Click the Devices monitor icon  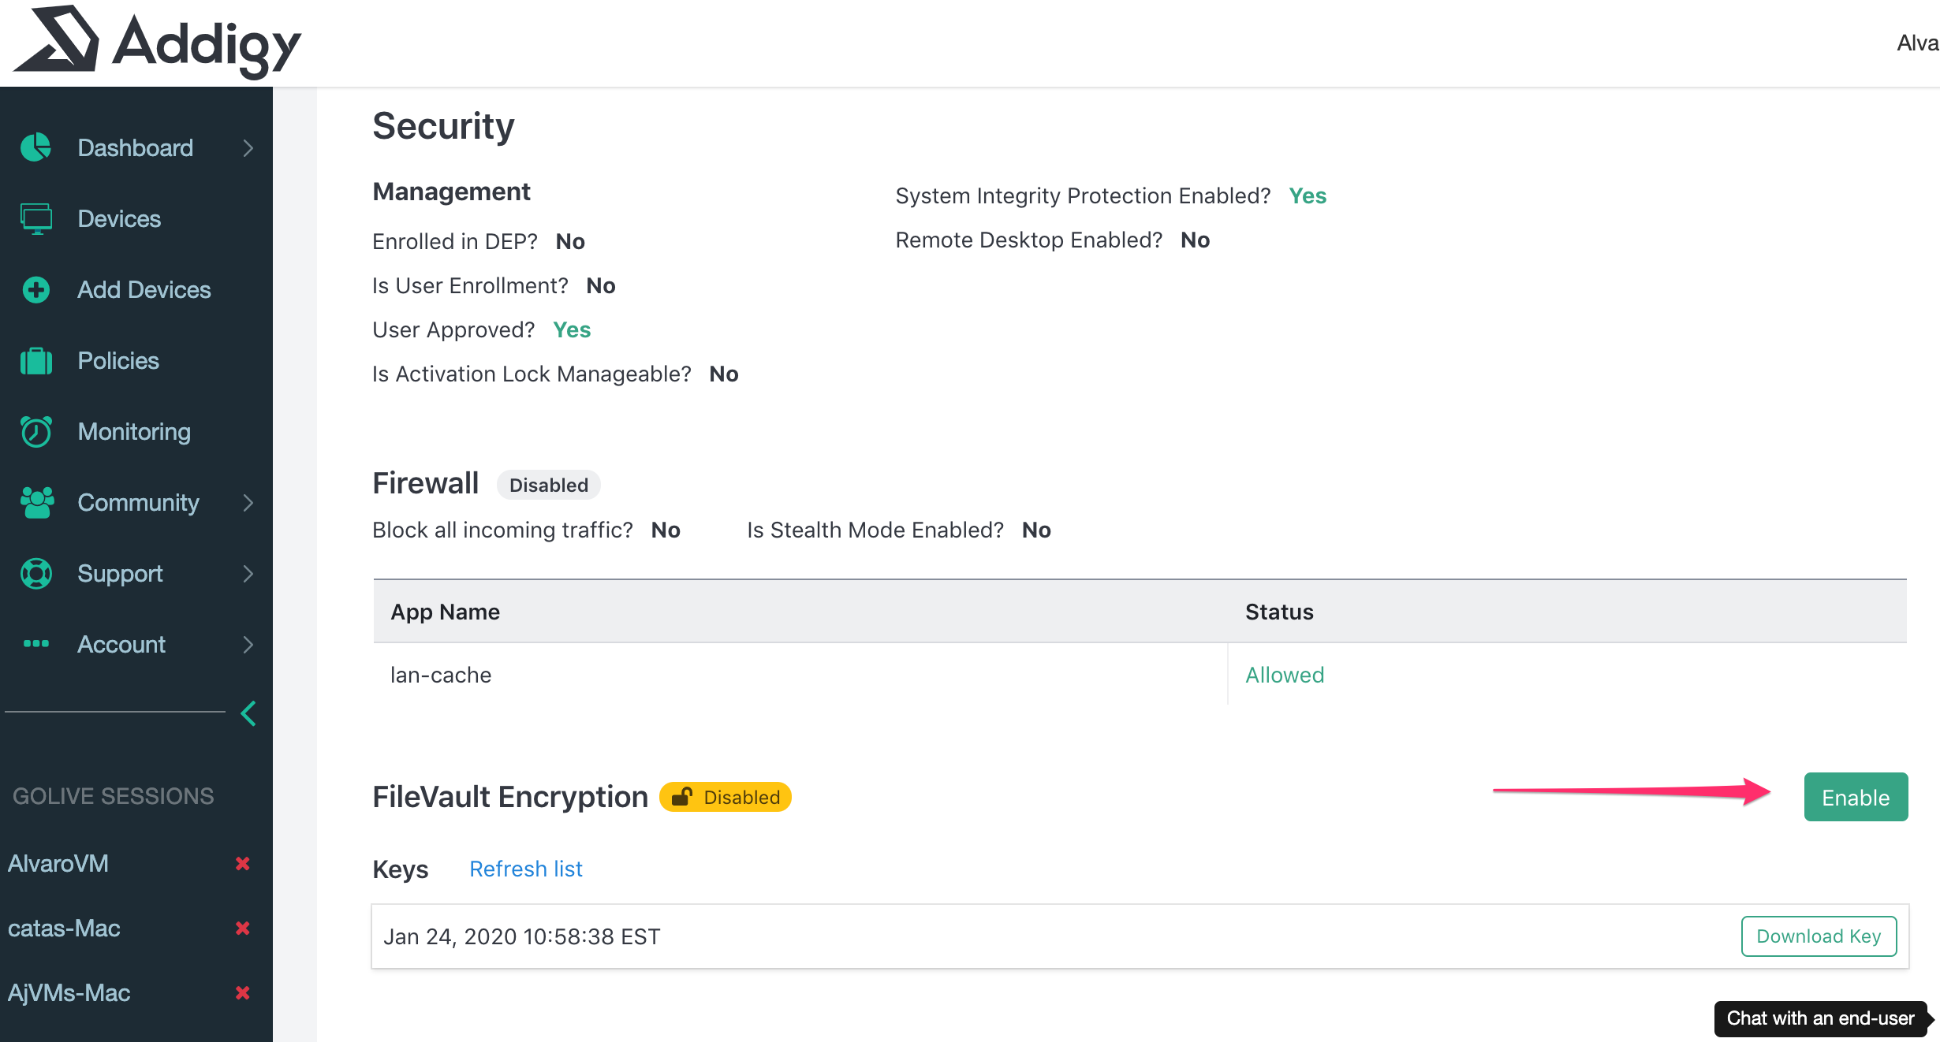35,218
